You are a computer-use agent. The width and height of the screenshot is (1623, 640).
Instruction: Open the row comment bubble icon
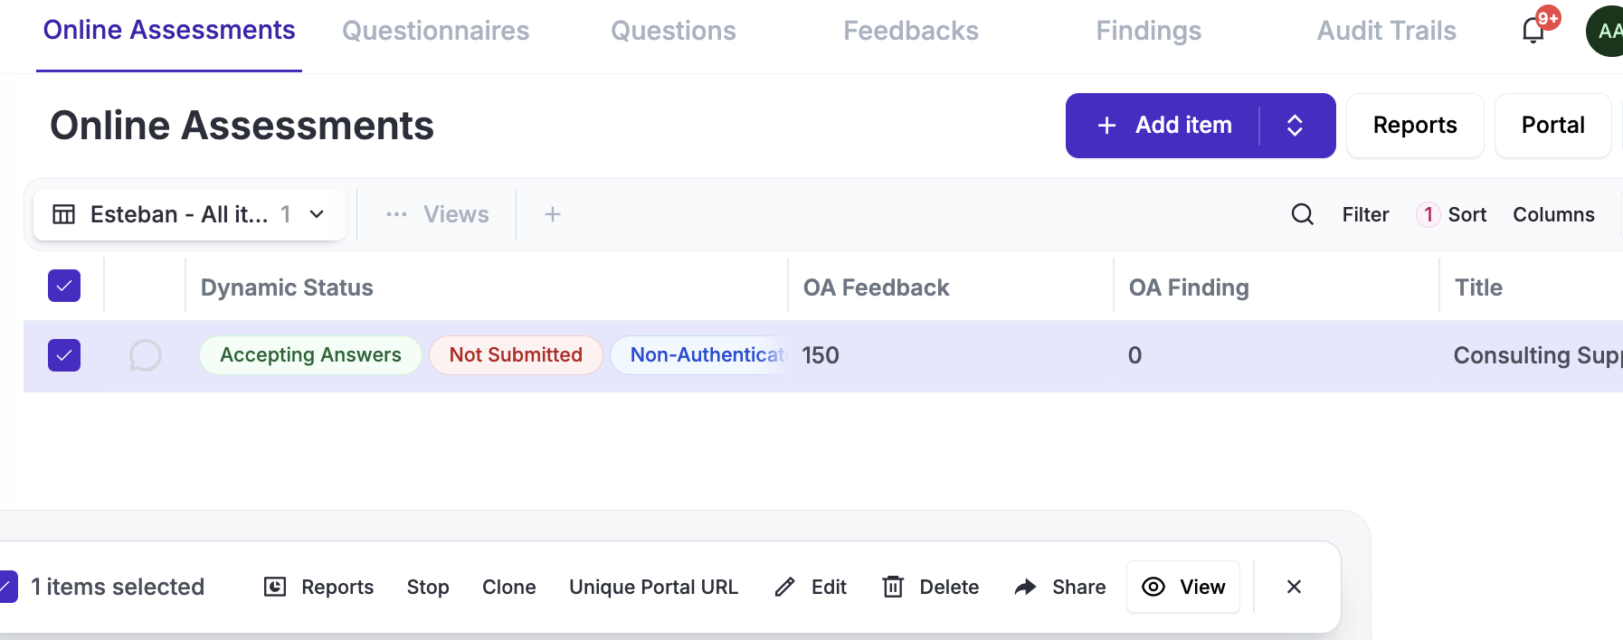pyautogui.click(x=145, y=355)
